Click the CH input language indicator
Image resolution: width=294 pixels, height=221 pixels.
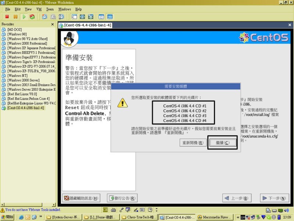105,210
